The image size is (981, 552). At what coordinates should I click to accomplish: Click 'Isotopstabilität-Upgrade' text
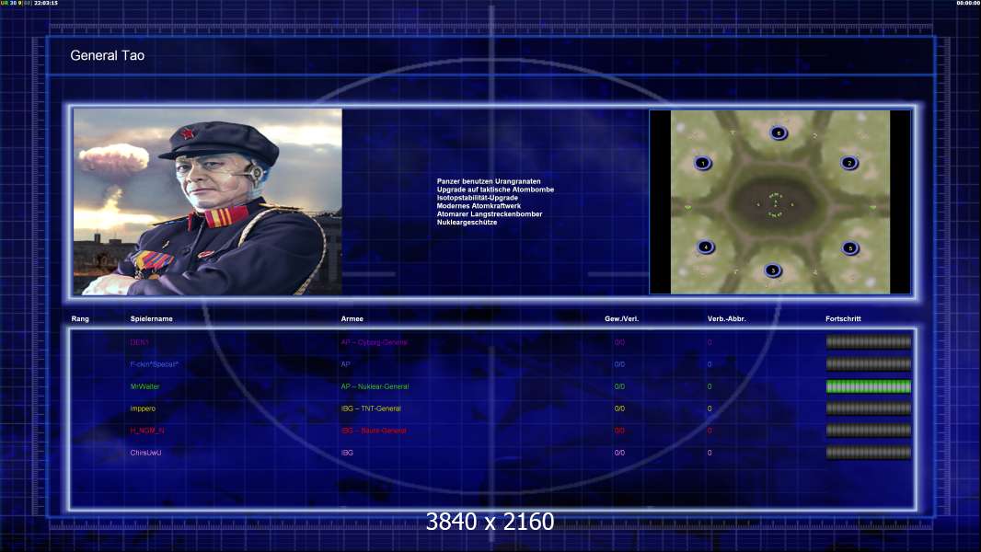point(478,198)
